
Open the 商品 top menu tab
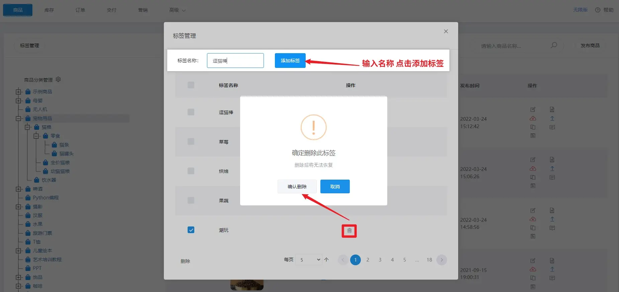click(x=18, y=10)
